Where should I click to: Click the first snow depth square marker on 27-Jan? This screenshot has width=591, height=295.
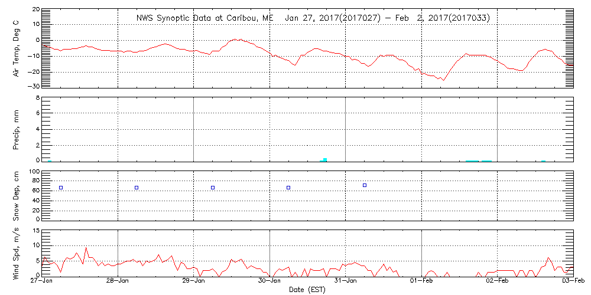(x=61, y=188)
